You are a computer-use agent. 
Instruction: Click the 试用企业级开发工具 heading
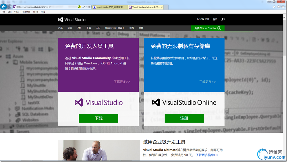point(164,142)
